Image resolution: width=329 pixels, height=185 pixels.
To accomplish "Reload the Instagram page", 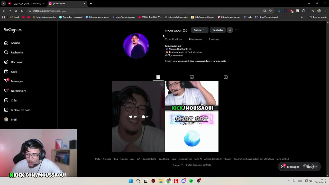I will click(16, 11).
